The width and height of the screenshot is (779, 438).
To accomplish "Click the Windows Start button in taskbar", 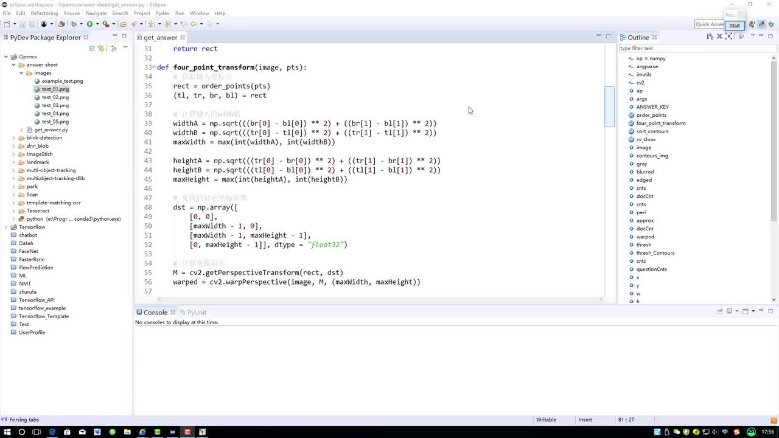I will click(7, 432).
